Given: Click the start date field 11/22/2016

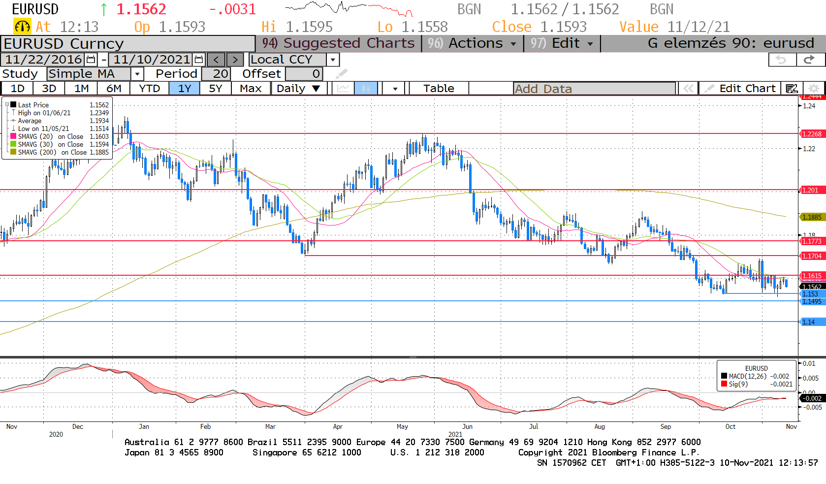Looking at the screenshot, I should click(43, 60).
